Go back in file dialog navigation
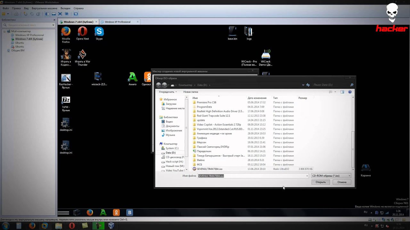The width and height of the screenshot is (410, 230). coord(159,85)
